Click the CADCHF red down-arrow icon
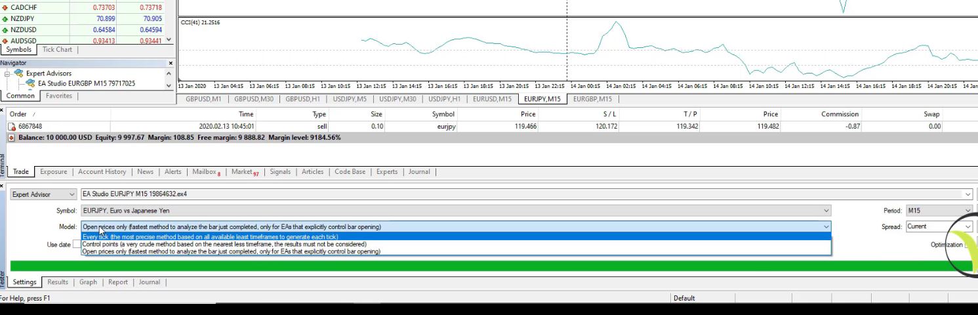This screenshot has height=315, width=978. (x=5, y=8)
